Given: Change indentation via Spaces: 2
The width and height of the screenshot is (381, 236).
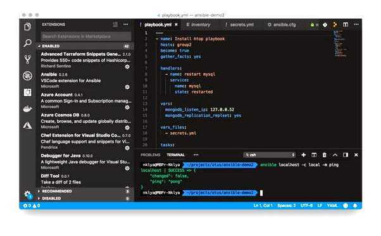Looking at the screenshot, I should pos(287,206).
